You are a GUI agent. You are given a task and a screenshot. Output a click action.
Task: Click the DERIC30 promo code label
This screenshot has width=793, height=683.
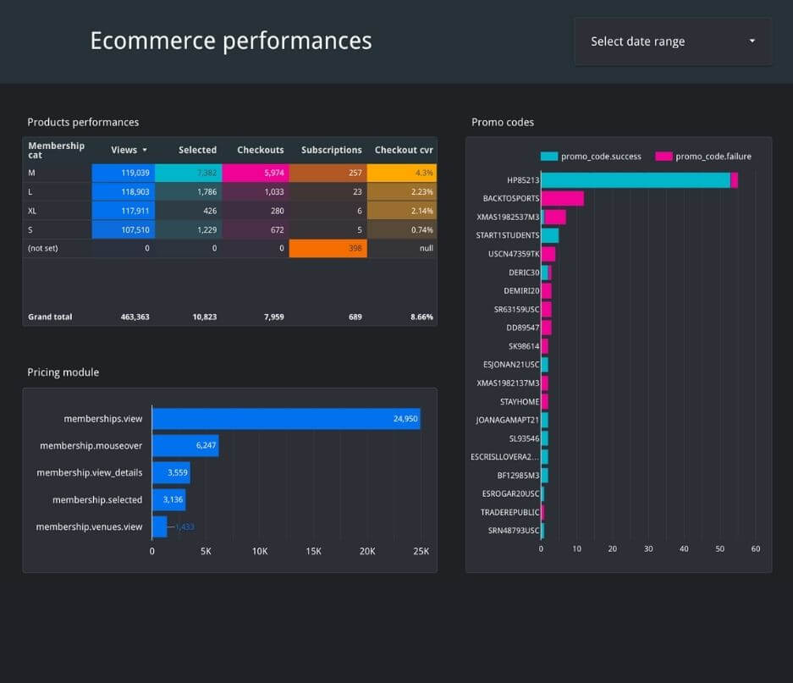point(524,273)
